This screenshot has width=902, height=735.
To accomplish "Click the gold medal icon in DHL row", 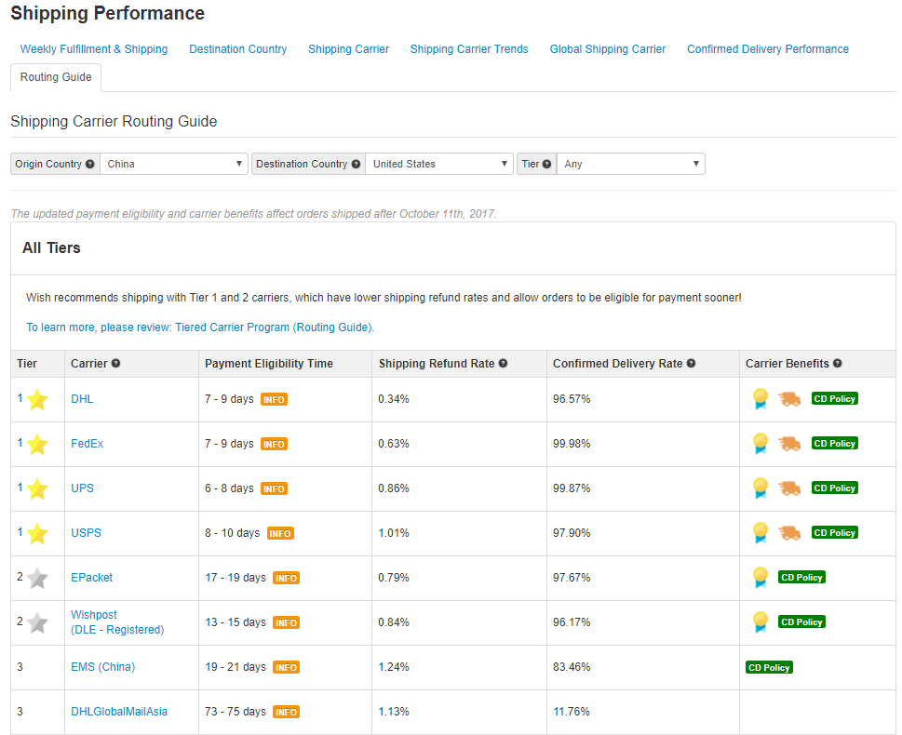I will point(760,398).
